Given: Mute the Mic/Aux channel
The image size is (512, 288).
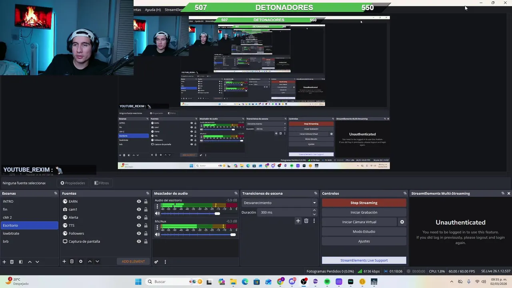Looking at the screenshot, I should coord(157,234).
